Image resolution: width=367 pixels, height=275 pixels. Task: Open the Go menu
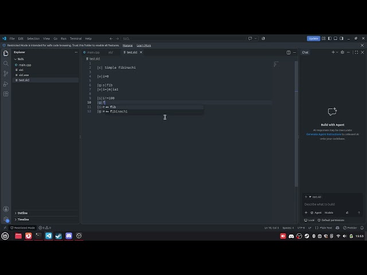pyautogui.click(x=56, y=38)
